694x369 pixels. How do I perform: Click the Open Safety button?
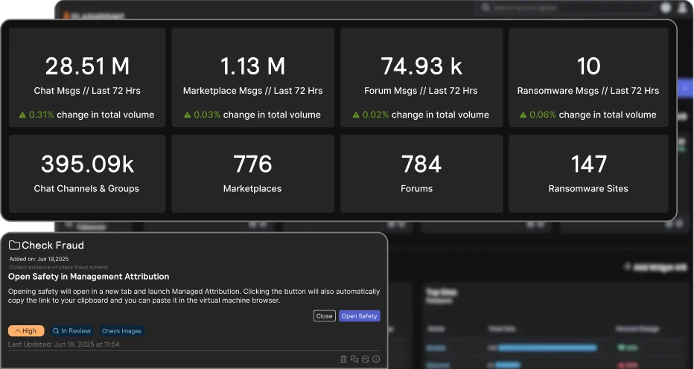pos(360,316)
